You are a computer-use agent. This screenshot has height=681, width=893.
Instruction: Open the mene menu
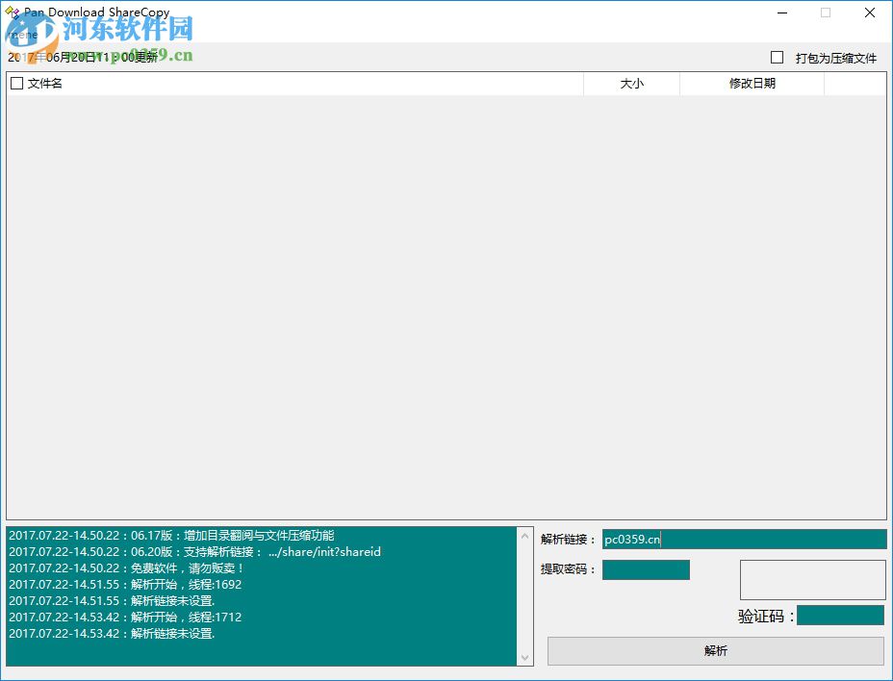coord(22,35)
